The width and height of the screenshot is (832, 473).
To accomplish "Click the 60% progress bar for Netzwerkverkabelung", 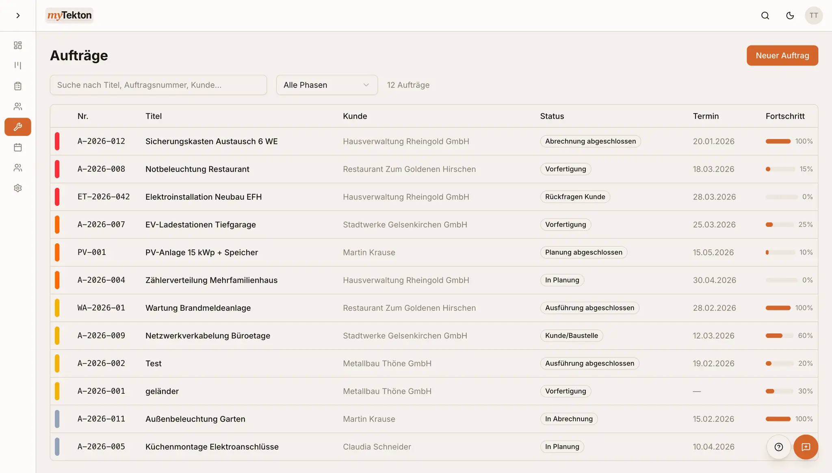I will (780, 336).
